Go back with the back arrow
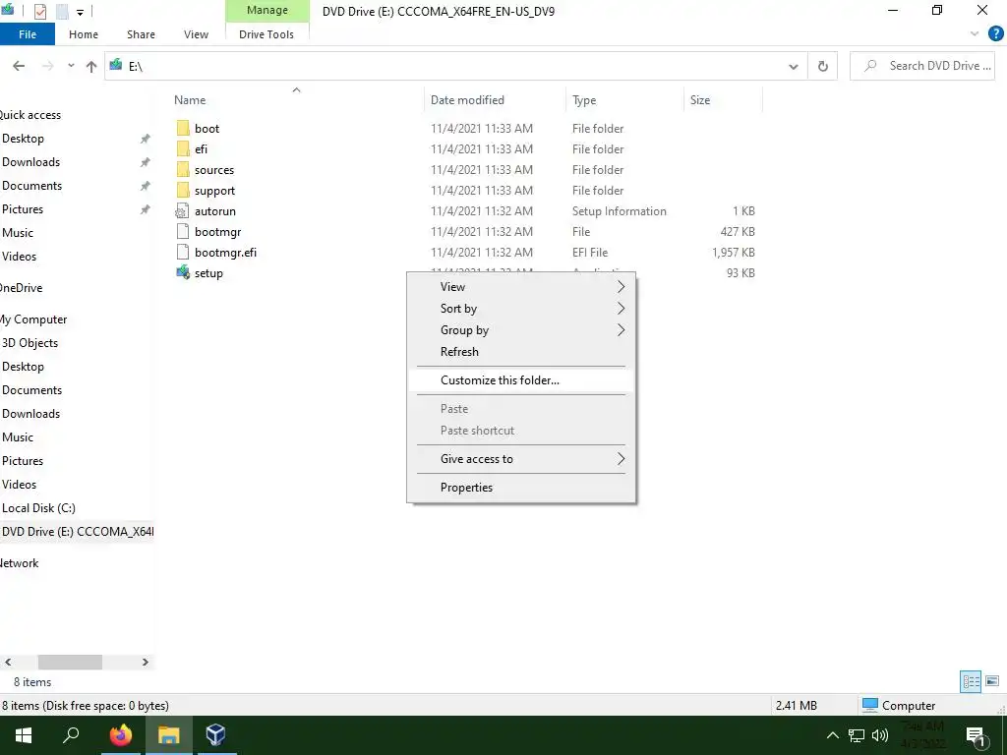The image size is (1007, 755). (x=19, y=66)
